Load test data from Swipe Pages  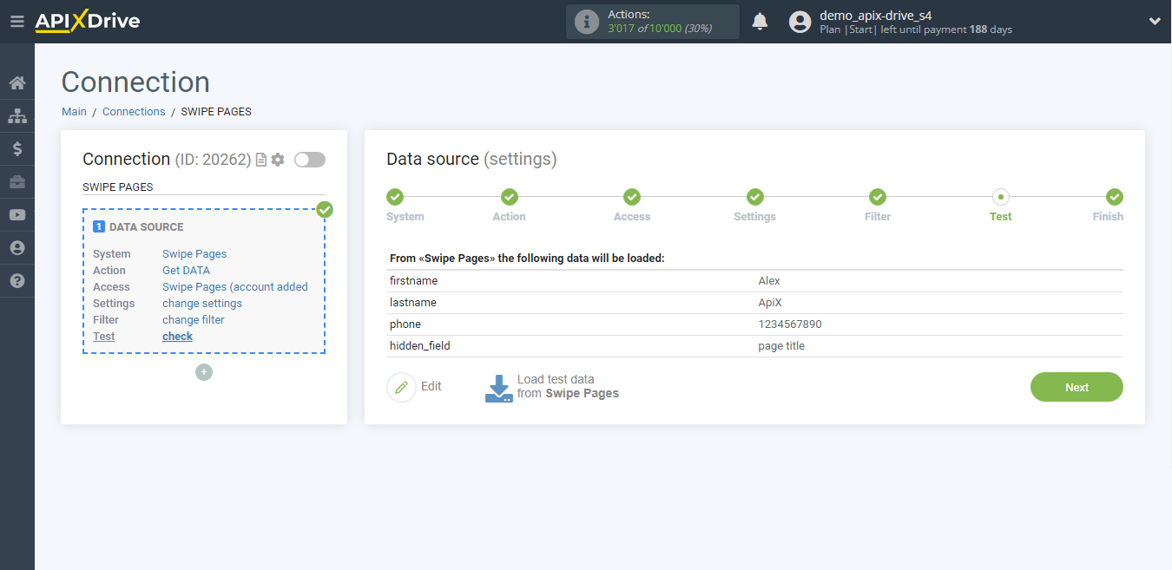point(568,387)
